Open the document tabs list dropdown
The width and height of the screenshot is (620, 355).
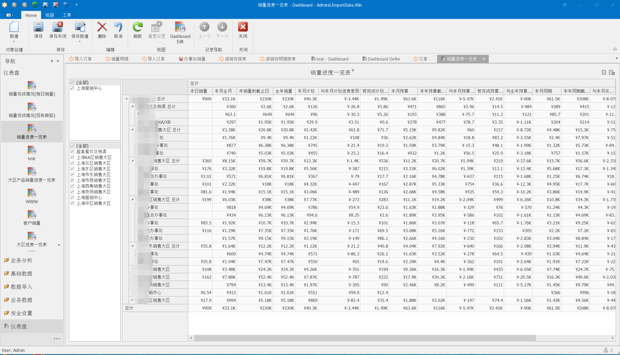tap(617, 58)
